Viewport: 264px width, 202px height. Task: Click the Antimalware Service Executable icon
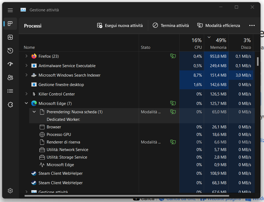point(34,66)
